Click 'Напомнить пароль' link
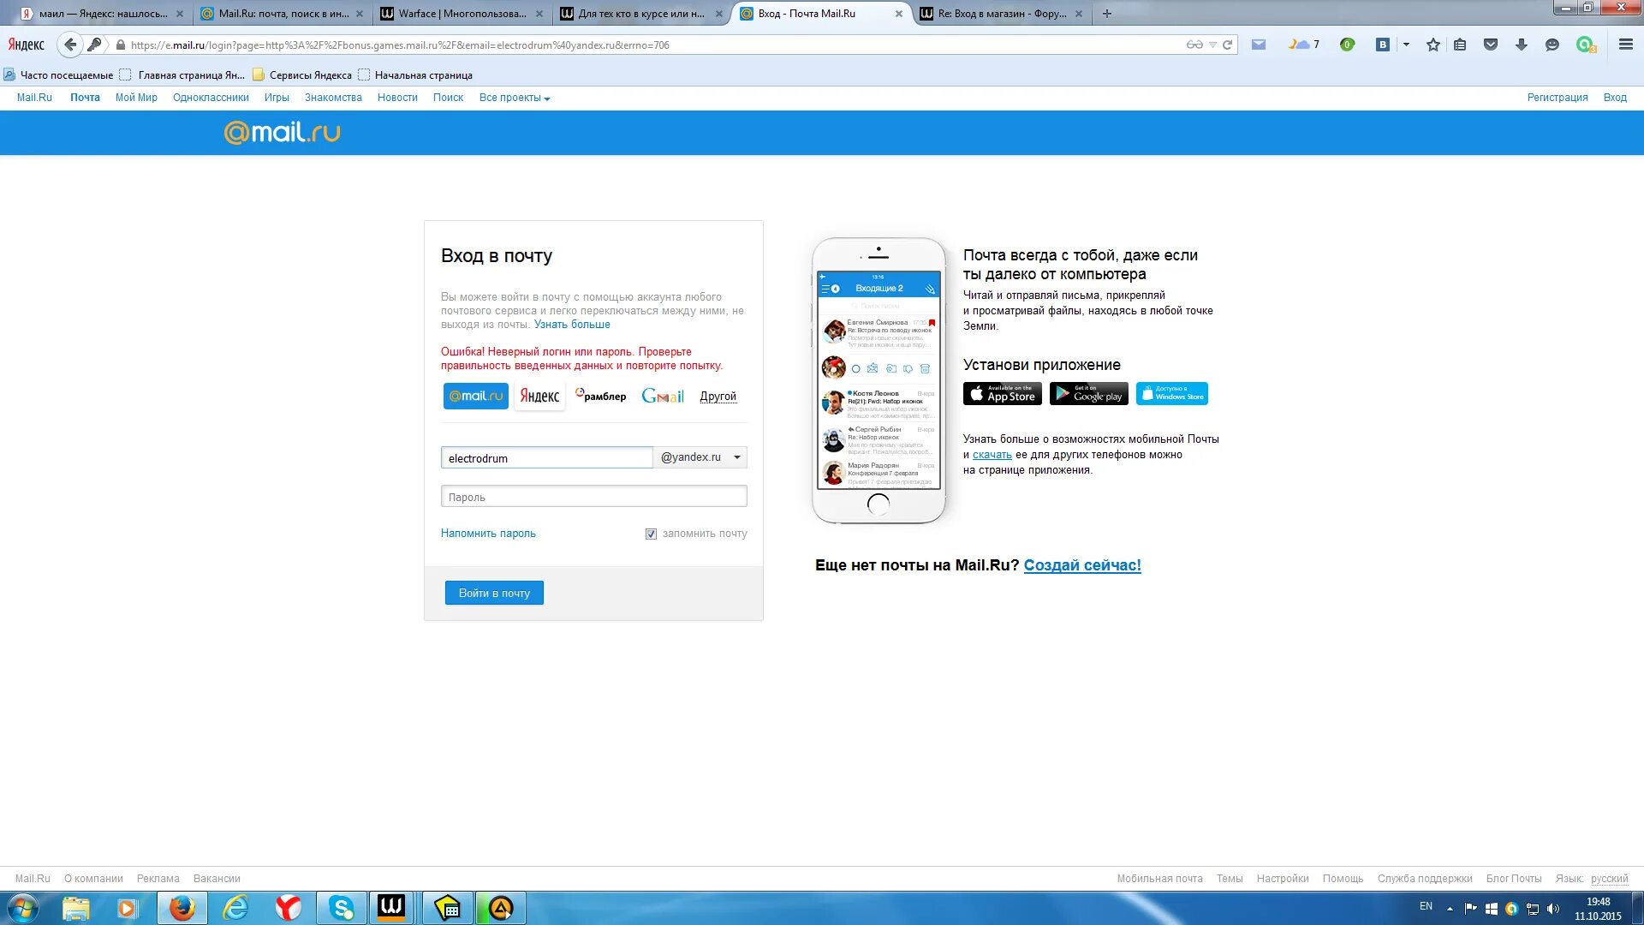 tap(488, 534)
